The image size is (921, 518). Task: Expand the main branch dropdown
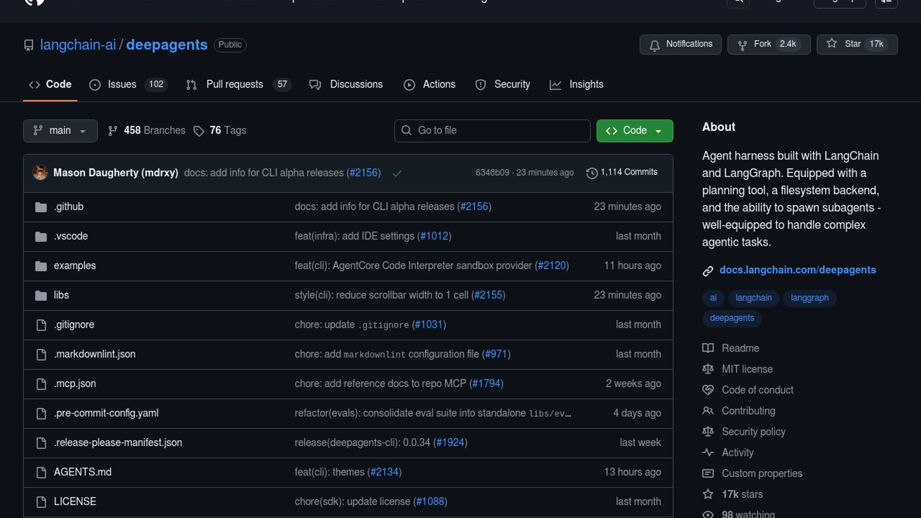pyautogui.click(x=60, y=130)
